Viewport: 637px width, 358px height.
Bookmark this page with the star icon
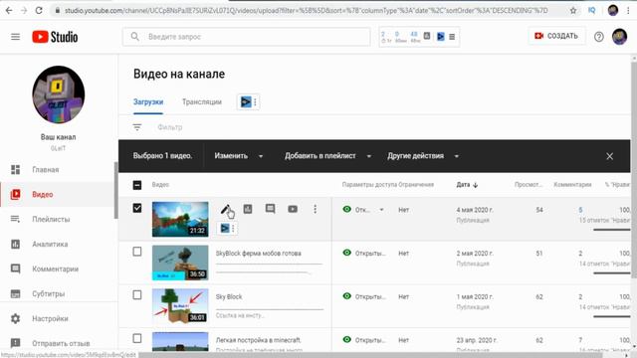pos(573,11)
